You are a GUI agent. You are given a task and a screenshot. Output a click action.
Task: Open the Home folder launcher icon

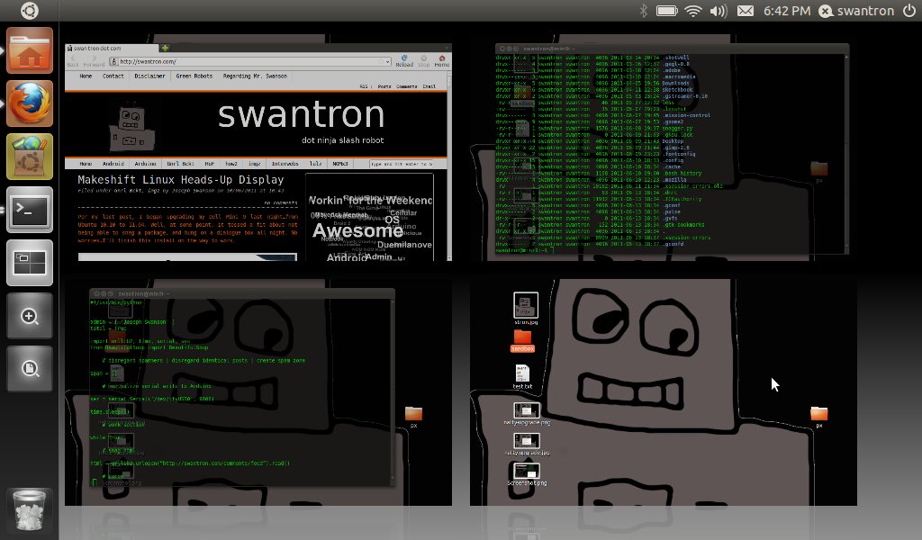(x=30, y=49)
